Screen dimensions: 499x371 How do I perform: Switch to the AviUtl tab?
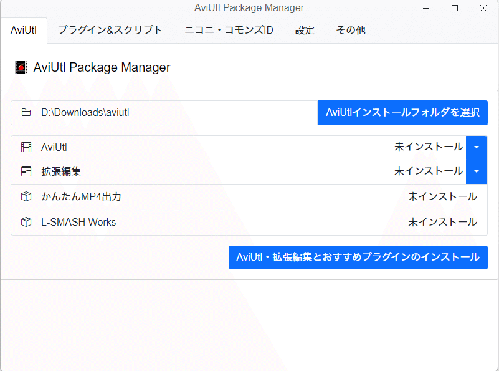click(x=24, y=31)
